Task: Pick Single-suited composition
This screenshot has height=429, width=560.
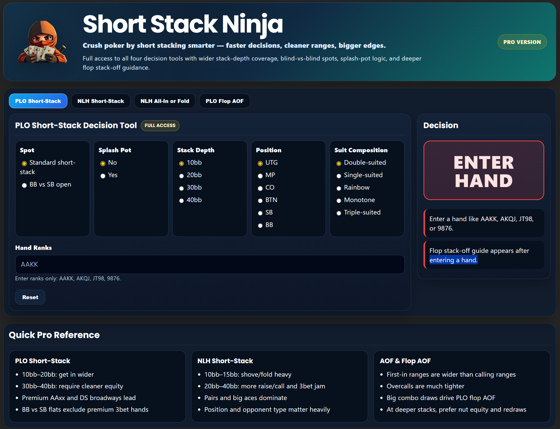Action: 339,176
